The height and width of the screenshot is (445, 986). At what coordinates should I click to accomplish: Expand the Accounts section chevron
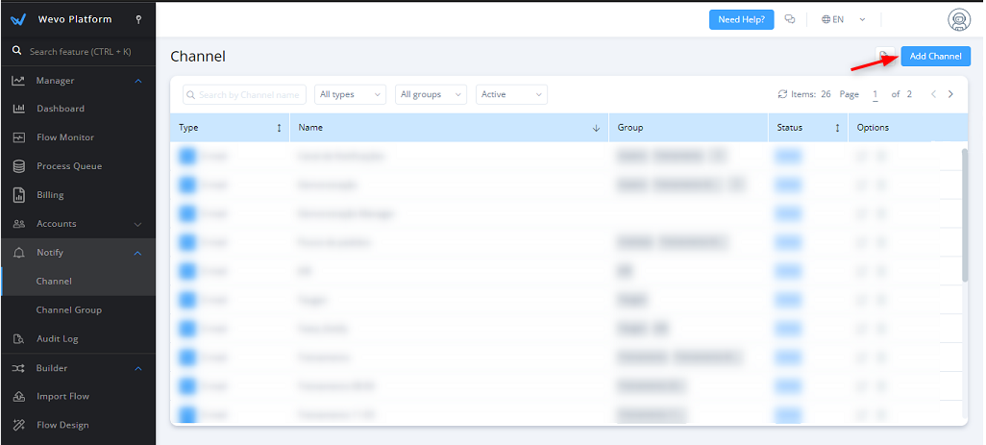tap(139, 224)
